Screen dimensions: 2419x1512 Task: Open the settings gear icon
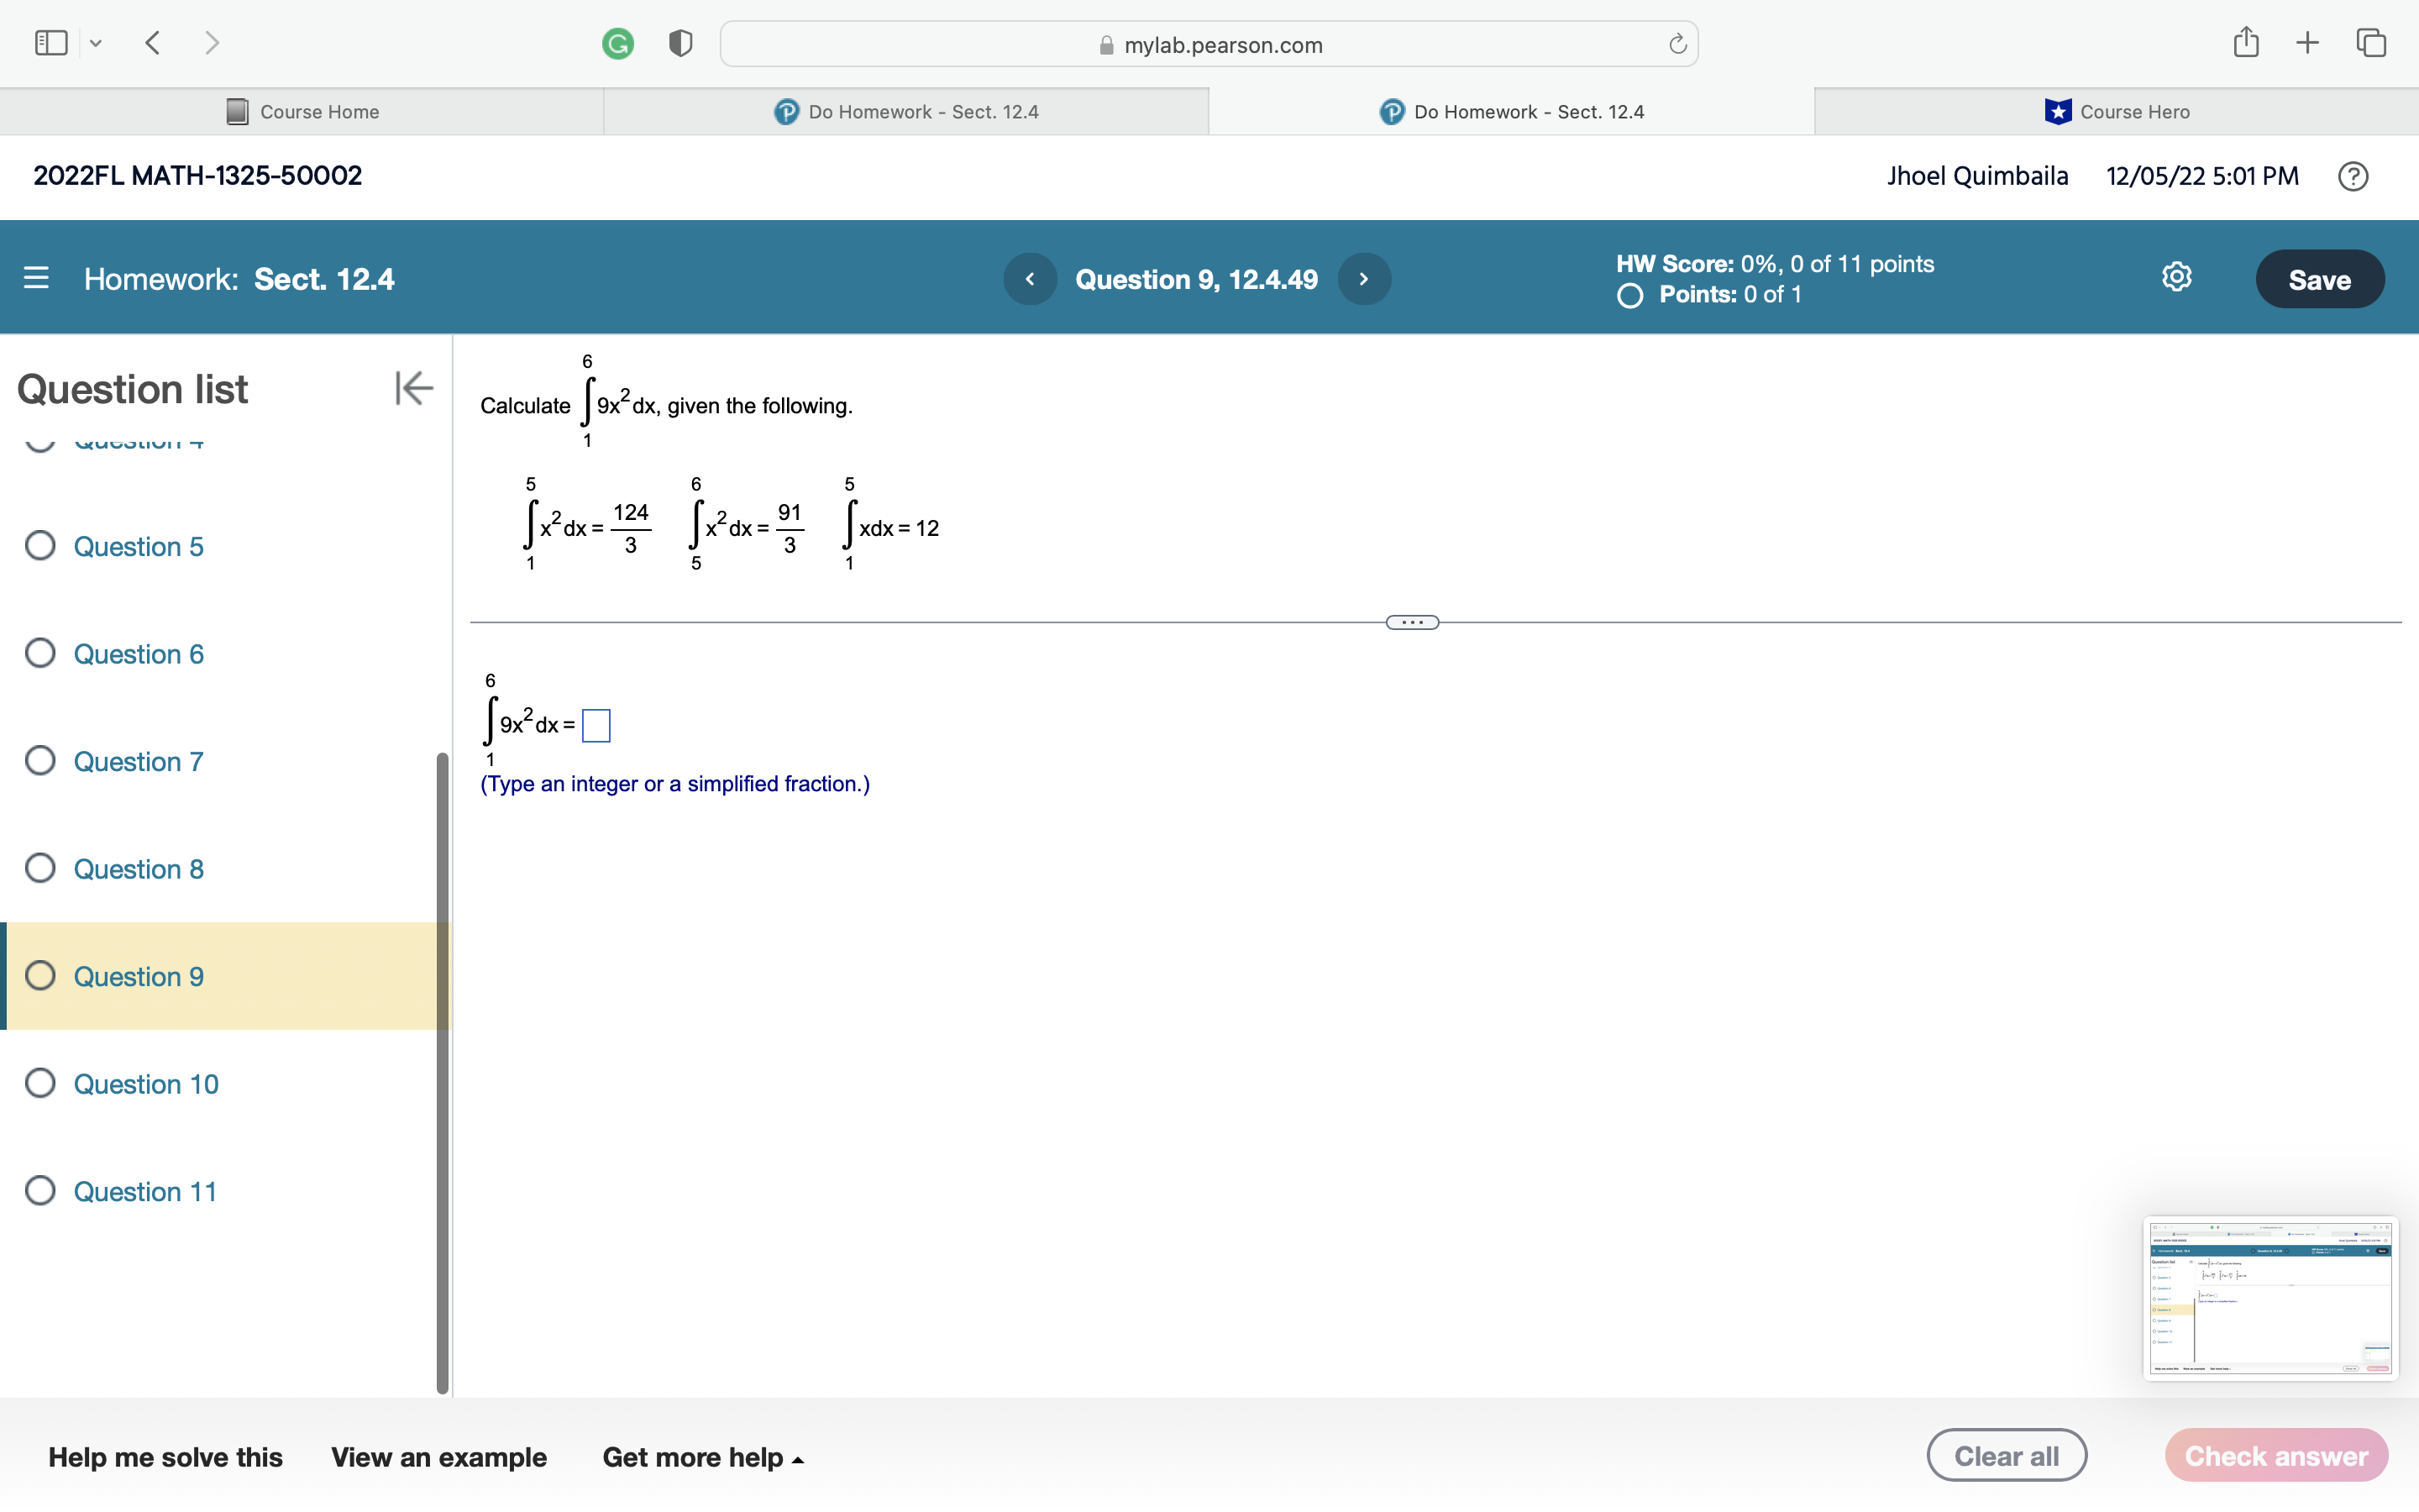click(2176, 277)
